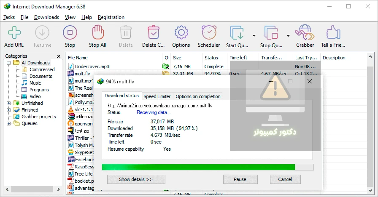Open the Stop Queue dropdown arrow

coord(288,36)
